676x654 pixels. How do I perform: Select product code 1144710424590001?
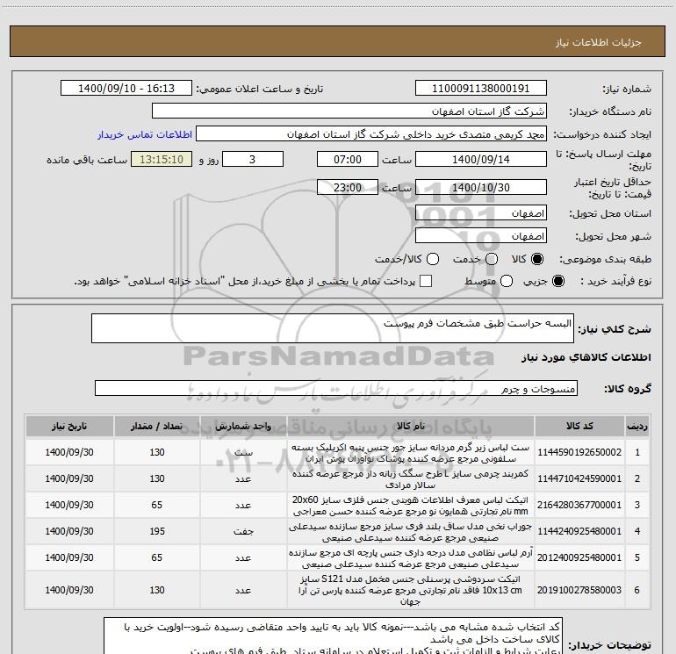click(x=579, y=478)
